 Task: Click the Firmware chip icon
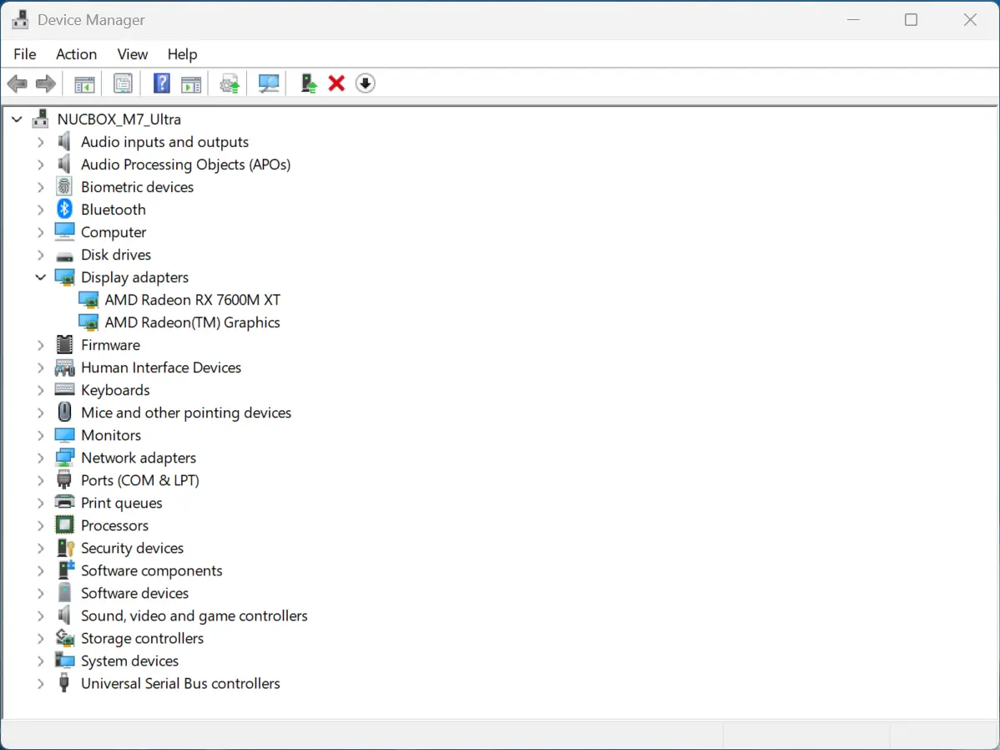click(64, 345)
